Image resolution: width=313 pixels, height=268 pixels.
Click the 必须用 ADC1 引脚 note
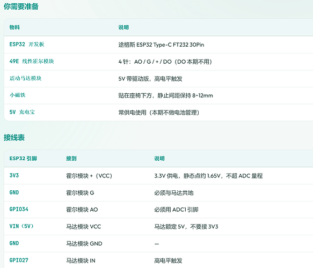click(x=176, y=210)
